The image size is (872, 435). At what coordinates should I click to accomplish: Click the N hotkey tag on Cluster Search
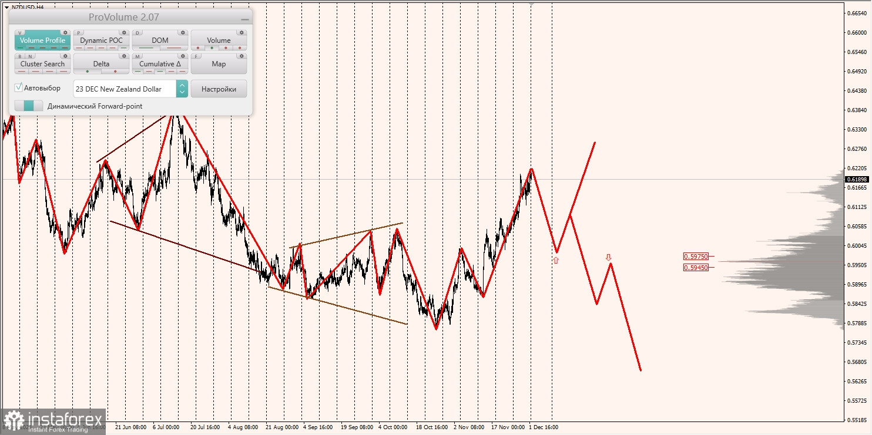(29, 56)
